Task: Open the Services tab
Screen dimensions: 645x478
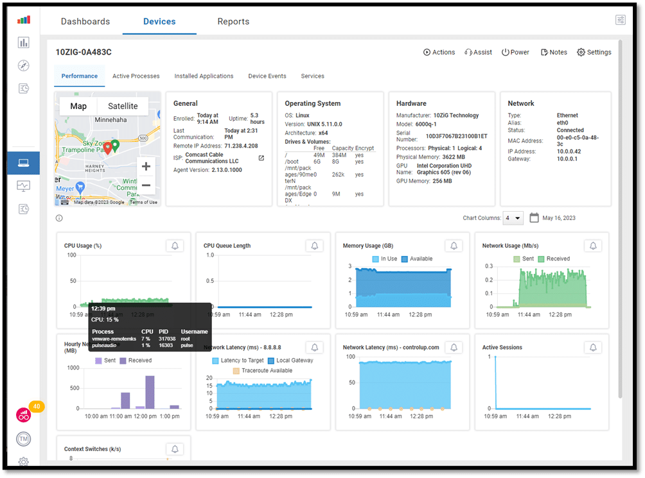Action: point(313,76)
